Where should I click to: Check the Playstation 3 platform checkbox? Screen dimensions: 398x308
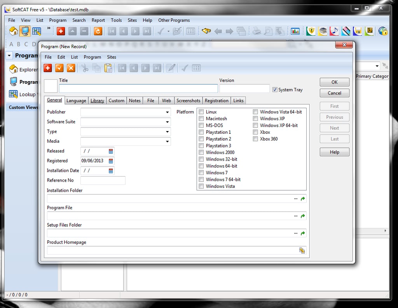[201, 145]
